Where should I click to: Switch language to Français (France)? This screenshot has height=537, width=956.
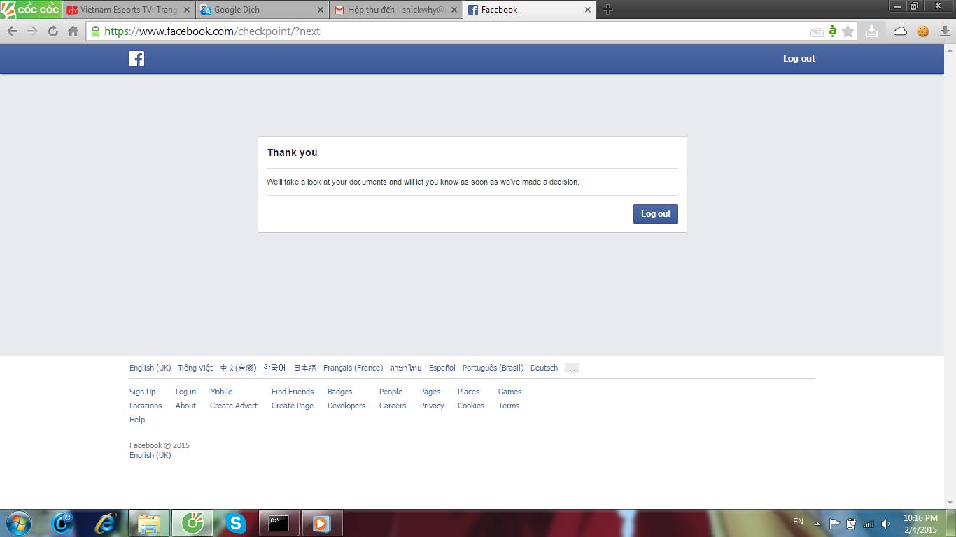(x=353, y=368)
